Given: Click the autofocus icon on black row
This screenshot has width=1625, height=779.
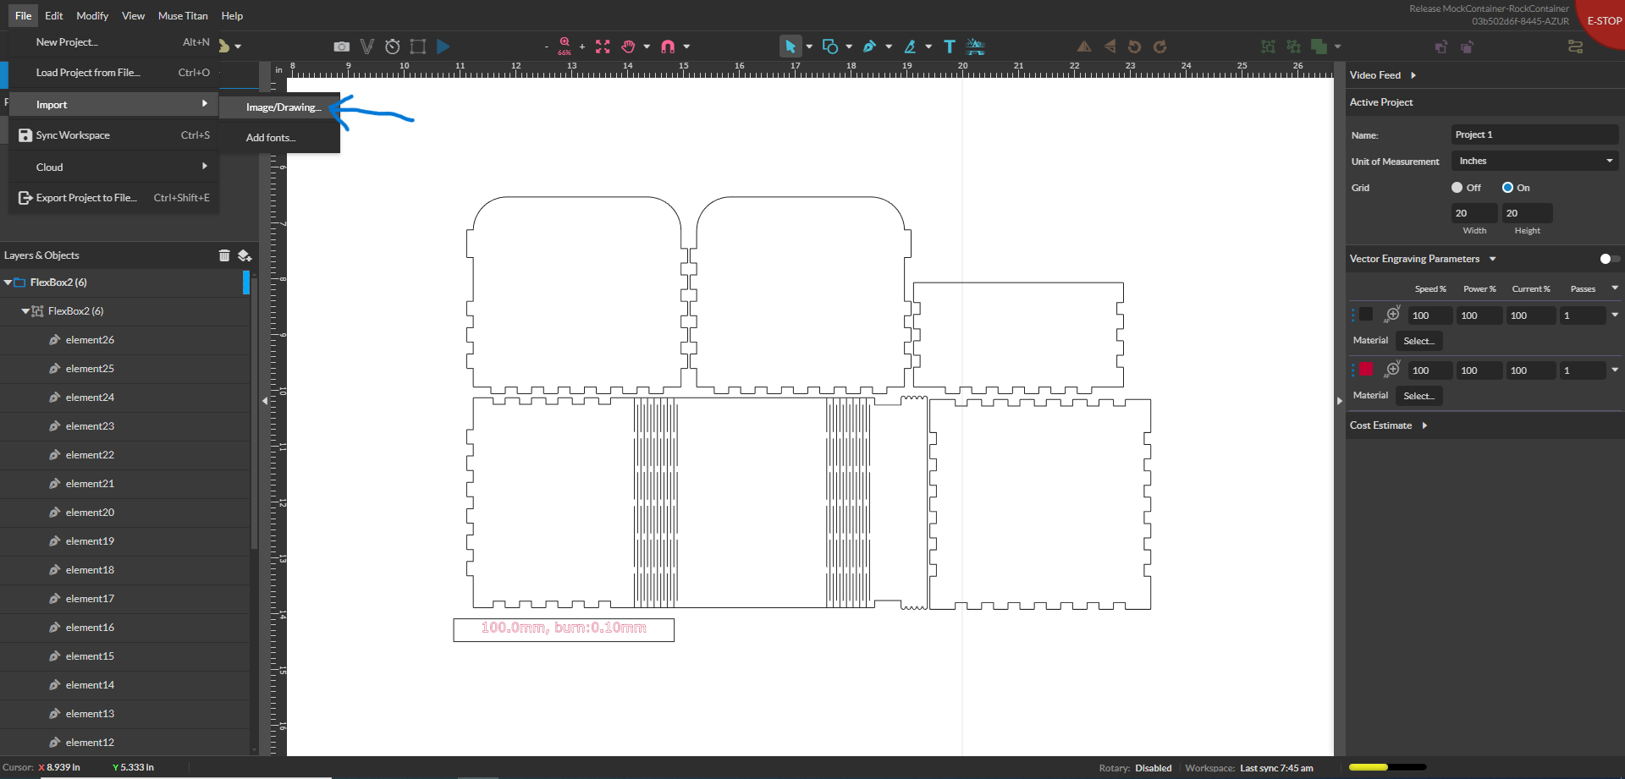Looking at the screenshot, I should pyautogui.click(x=1392, y=315).
